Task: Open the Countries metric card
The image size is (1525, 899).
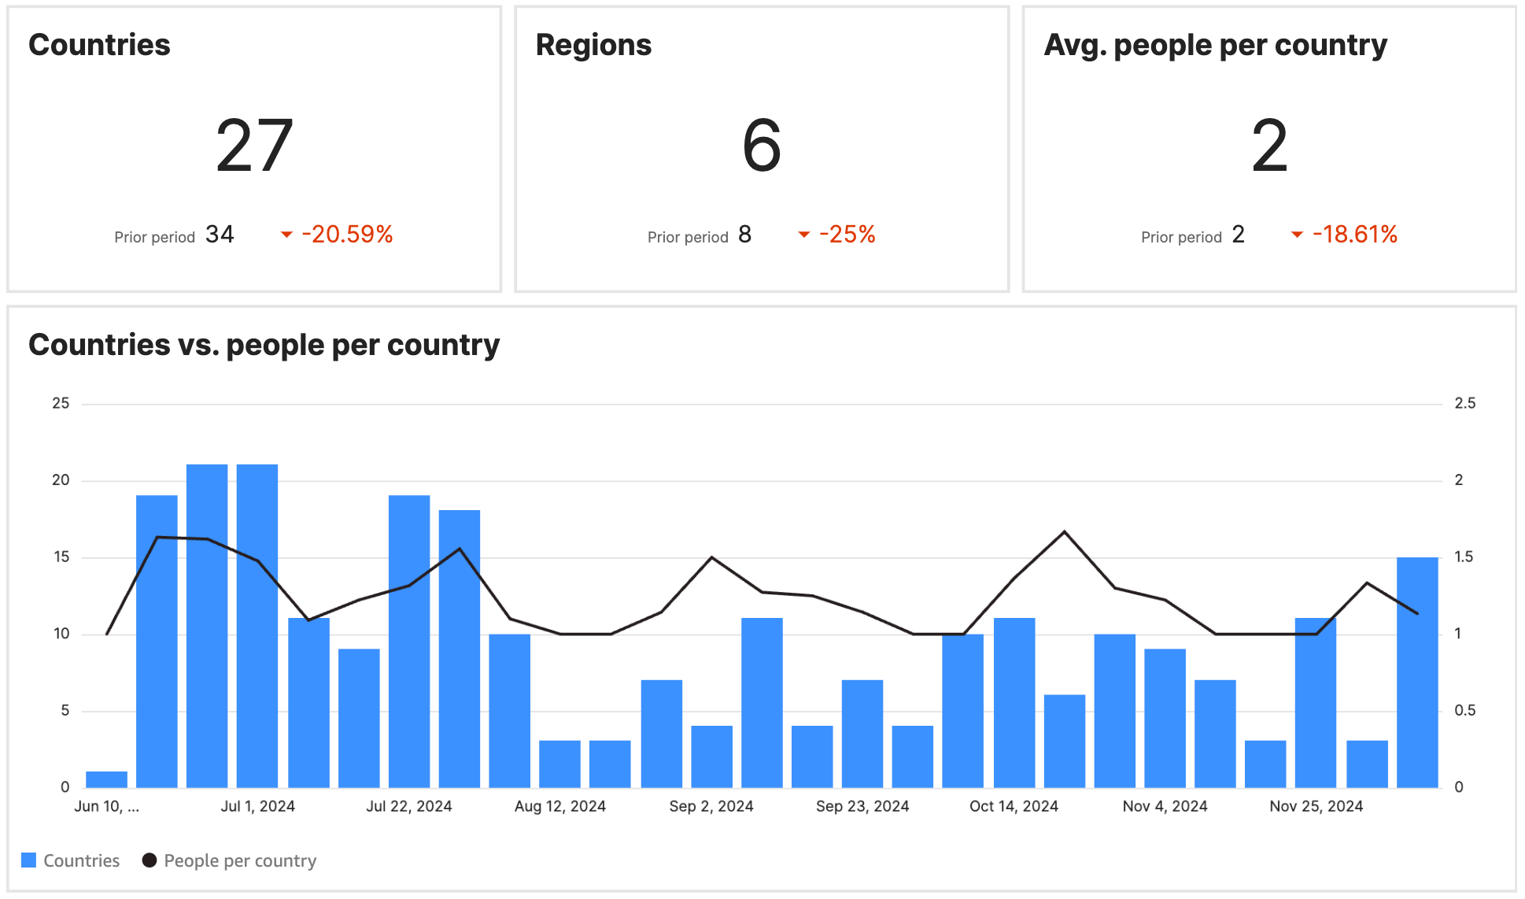Action: [253, 146]
